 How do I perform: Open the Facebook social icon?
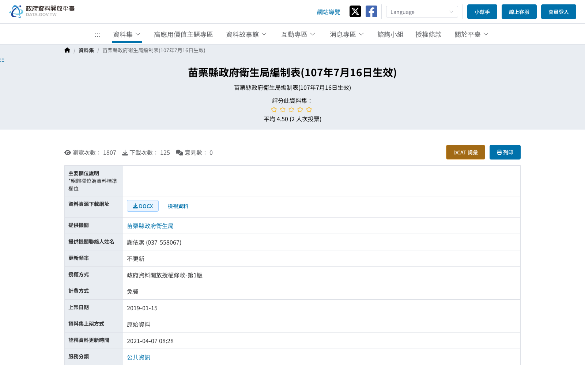[x=371, y=11]
